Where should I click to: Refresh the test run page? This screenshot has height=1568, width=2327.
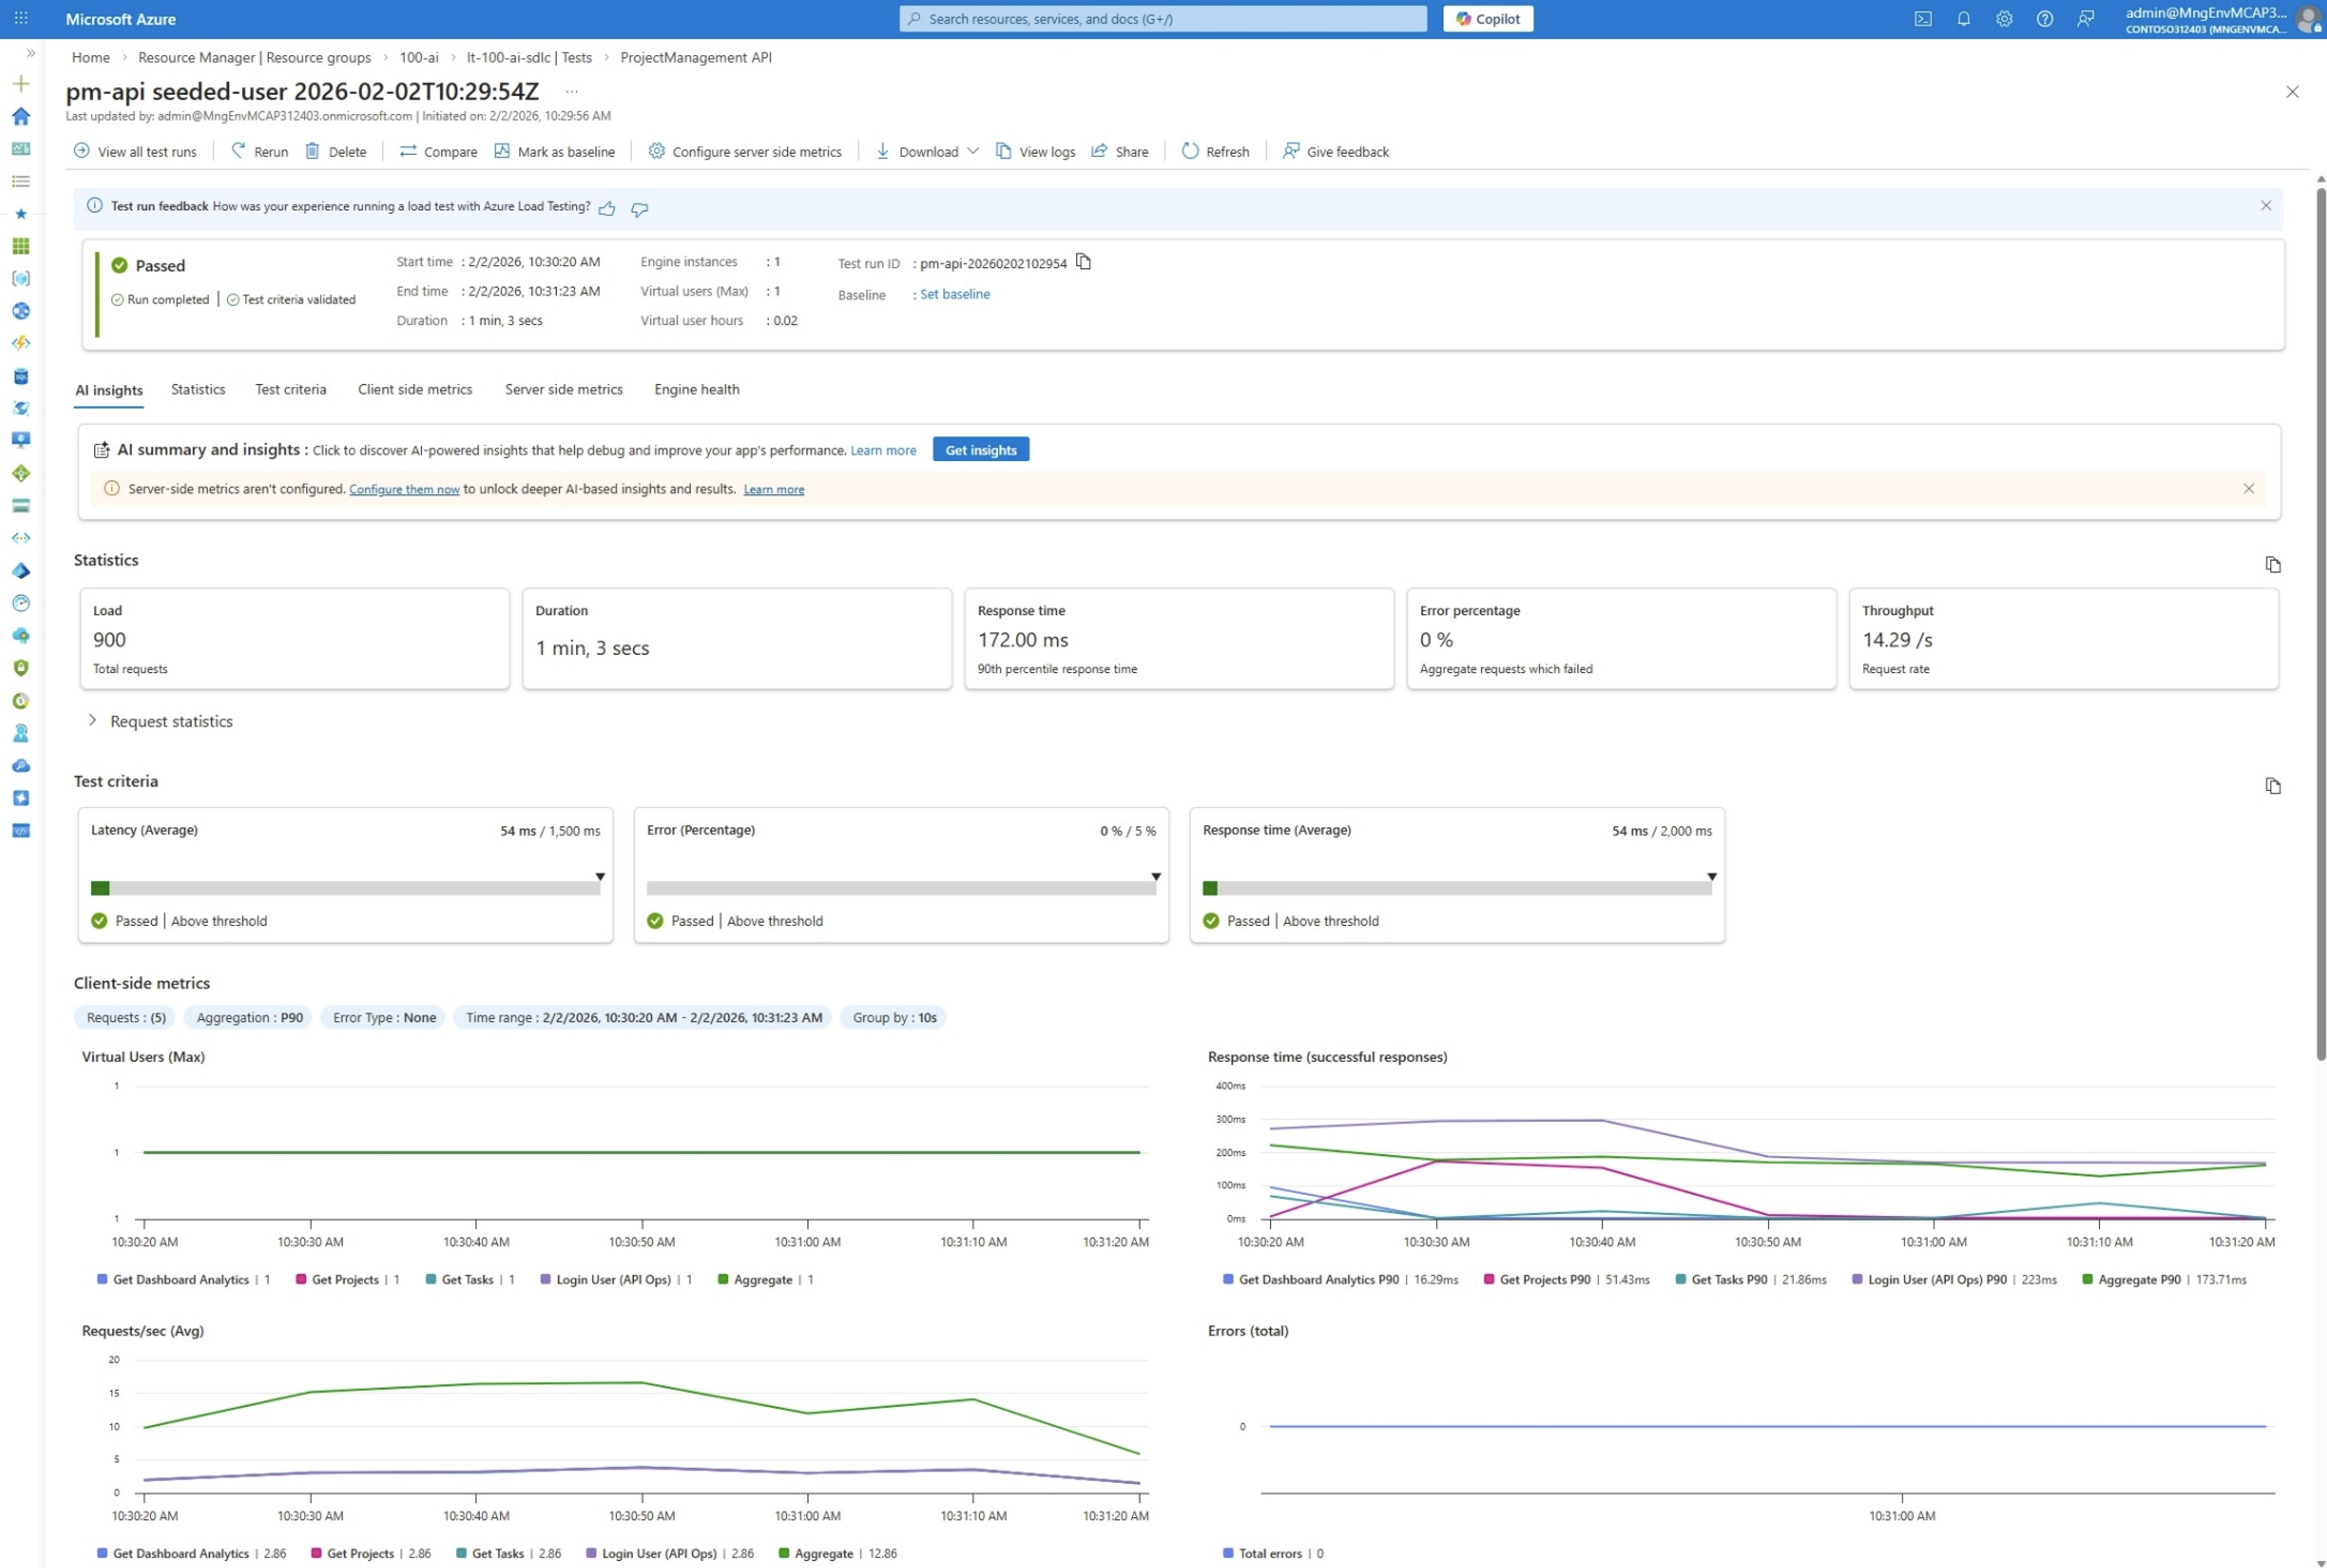click(x=1215, y=151)
